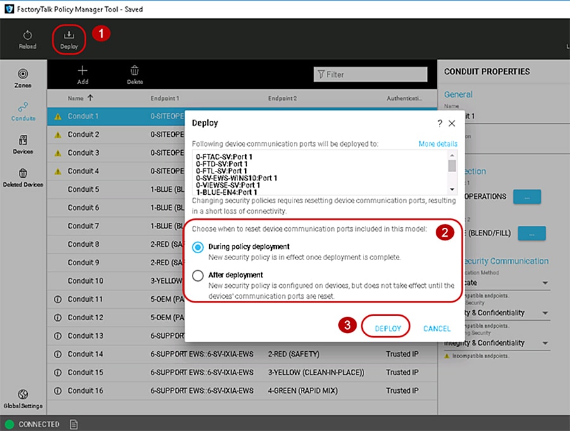This screenshot has height=431, width=570.
Task: Select port 0-SV-EWS-WINS10:Port 1 in the list
Action: pyautogui.click(x=236, y=178)
